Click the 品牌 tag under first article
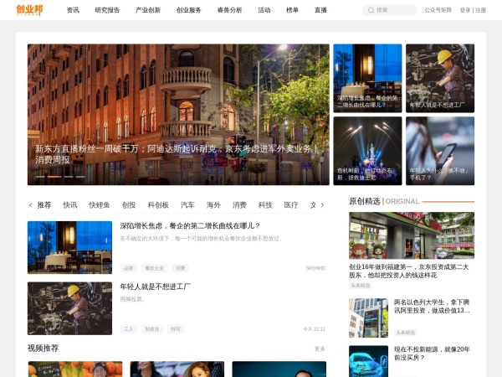502x377 pixels. (128, 268)
